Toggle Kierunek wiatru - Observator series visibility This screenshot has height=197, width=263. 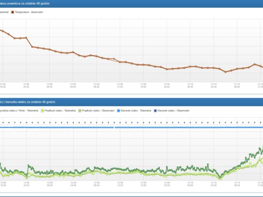173,110
